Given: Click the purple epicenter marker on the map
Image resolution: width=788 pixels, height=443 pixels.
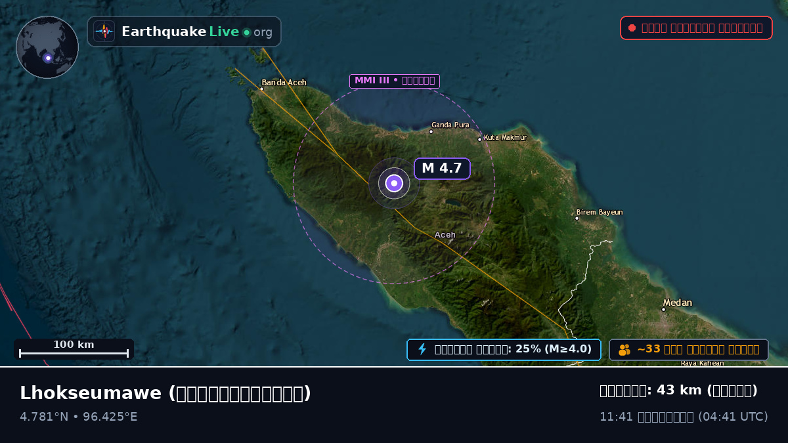Looking at the screenshot, I should pos(394,183).
